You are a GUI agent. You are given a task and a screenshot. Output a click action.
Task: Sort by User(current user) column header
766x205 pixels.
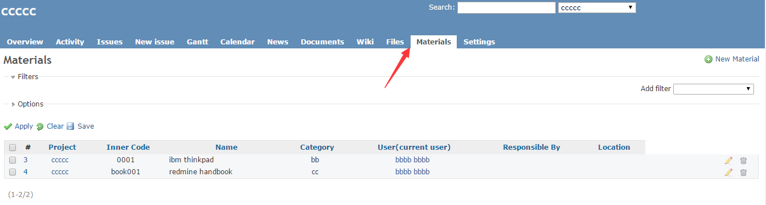coord(414,147)
